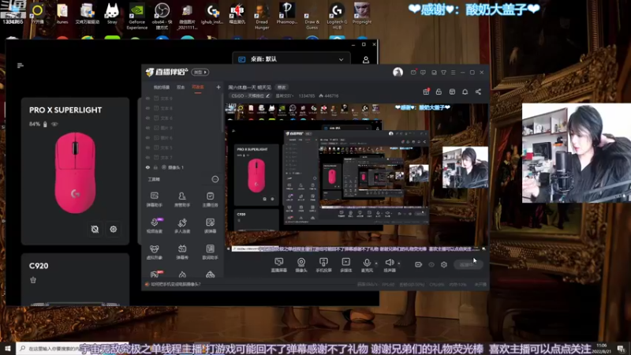This screenshot has width=631, height=355.
Task: Add a 摄像头 camera source
Action: [301, 265]
